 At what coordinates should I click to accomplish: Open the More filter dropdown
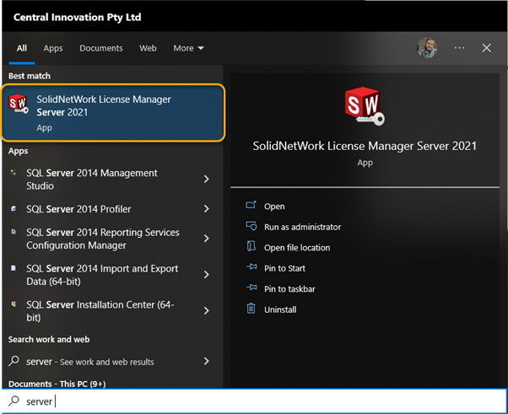point(188,48)
